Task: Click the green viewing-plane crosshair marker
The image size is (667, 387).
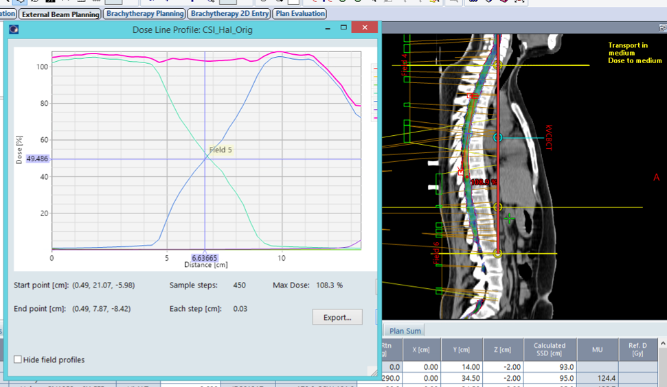Action: (509, 219)
